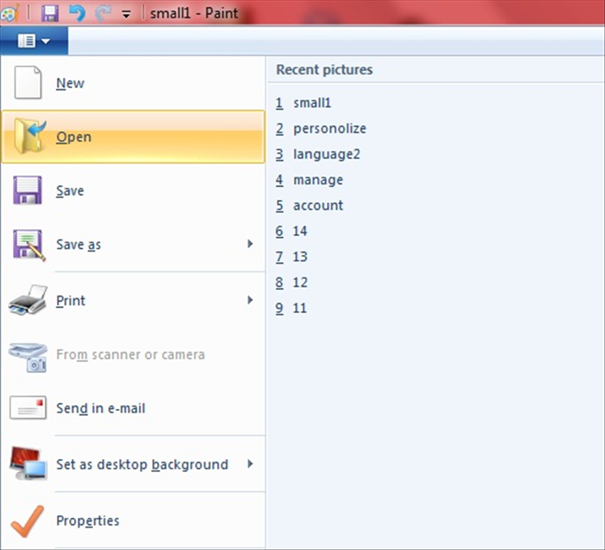Choose Set as desktop background entry

click(x=133, y=464)
